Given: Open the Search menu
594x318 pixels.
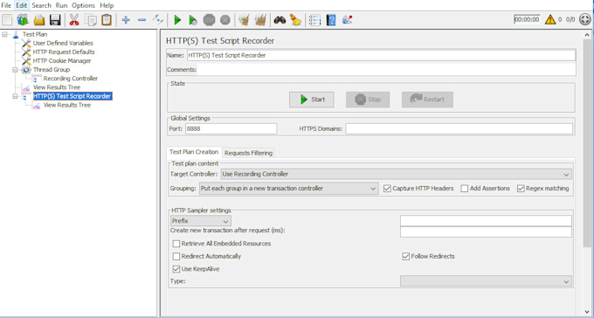Looking at the screenshot, I should [41, 5].
